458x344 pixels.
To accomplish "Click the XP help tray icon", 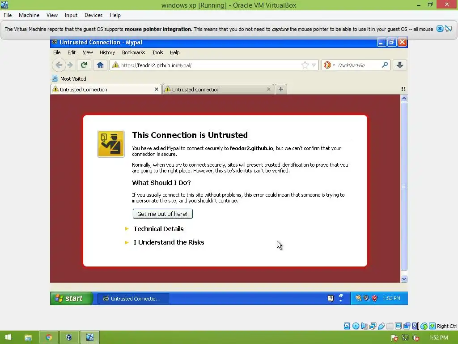I will point(331,298).
